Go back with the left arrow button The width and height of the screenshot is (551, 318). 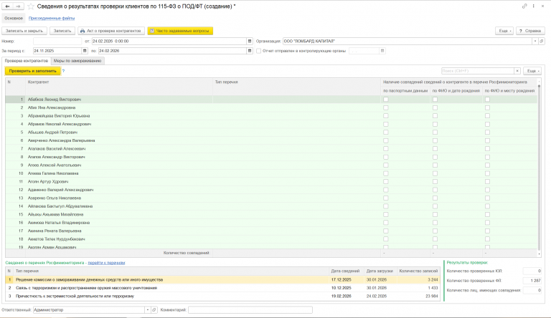click(7, 6)
